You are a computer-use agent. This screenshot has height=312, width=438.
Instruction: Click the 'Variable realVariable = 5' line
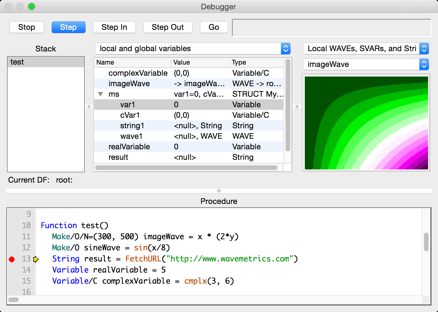click(109, 270)
